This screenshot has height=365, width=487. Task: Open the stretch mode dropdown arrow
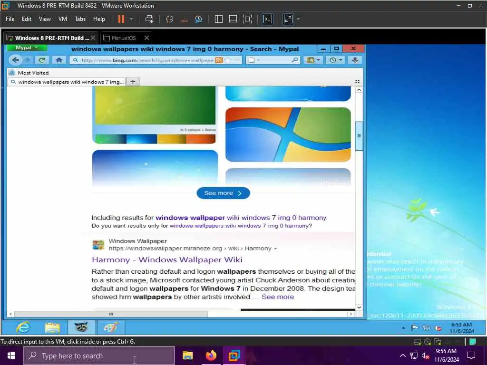click(298, 19)
